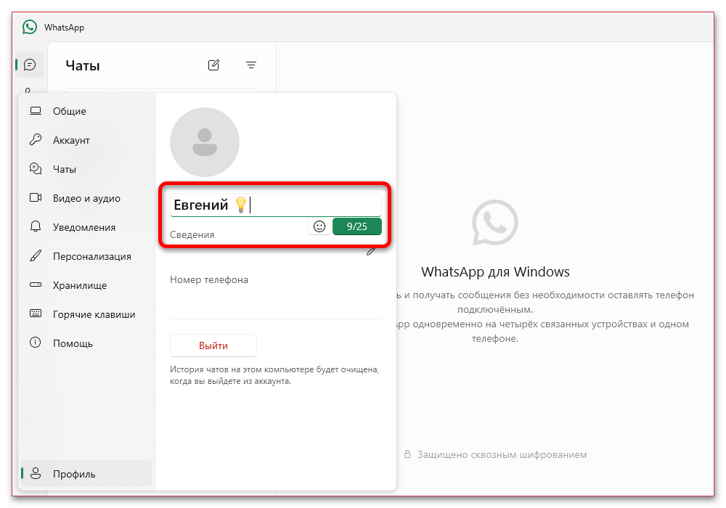Open the Персонализация settings section

click(x=86, y=256)
